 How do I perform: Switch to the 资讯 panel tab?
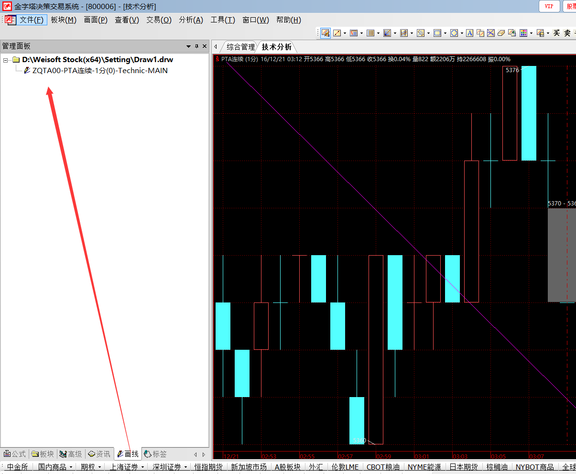99,454
